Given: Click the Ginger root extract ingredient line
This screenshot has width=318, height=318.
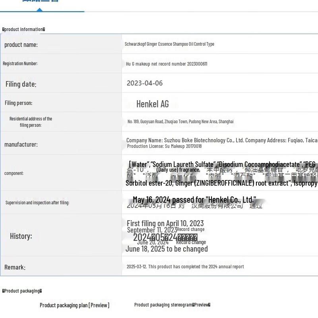Looking at the screenshot, I should pos(221,183).
